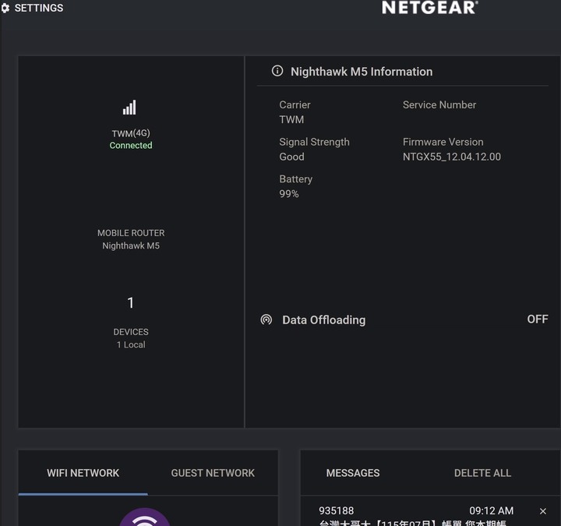Click the Battery value 99%
The height and width of the screenshot is (526, 561).
(289, 194)
